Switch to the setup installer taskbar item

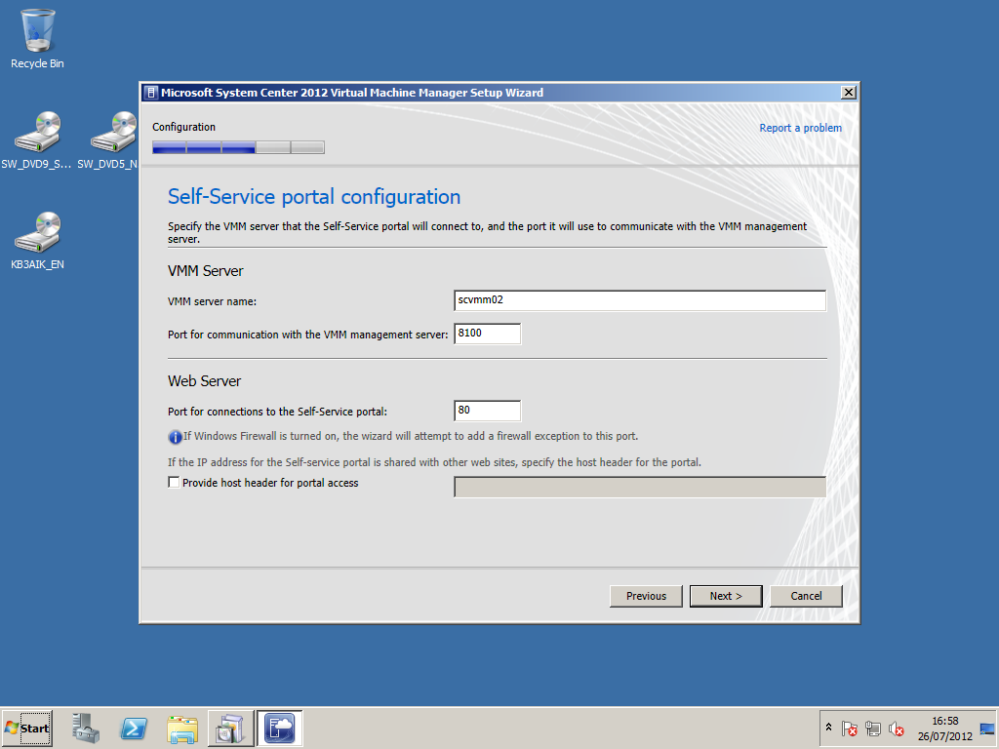click(230, 728)
